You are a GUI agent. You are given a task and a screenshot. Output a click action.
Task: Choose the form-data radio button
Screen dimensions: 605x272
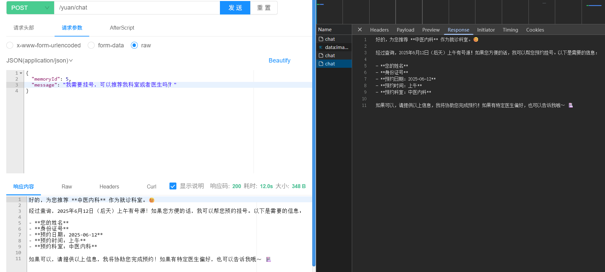(x=91, y=45)
